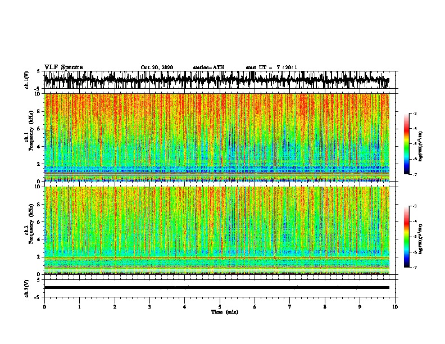Click the "station=ATH" header label
This screenshot has width=445, height=344.
click(208, 67)
